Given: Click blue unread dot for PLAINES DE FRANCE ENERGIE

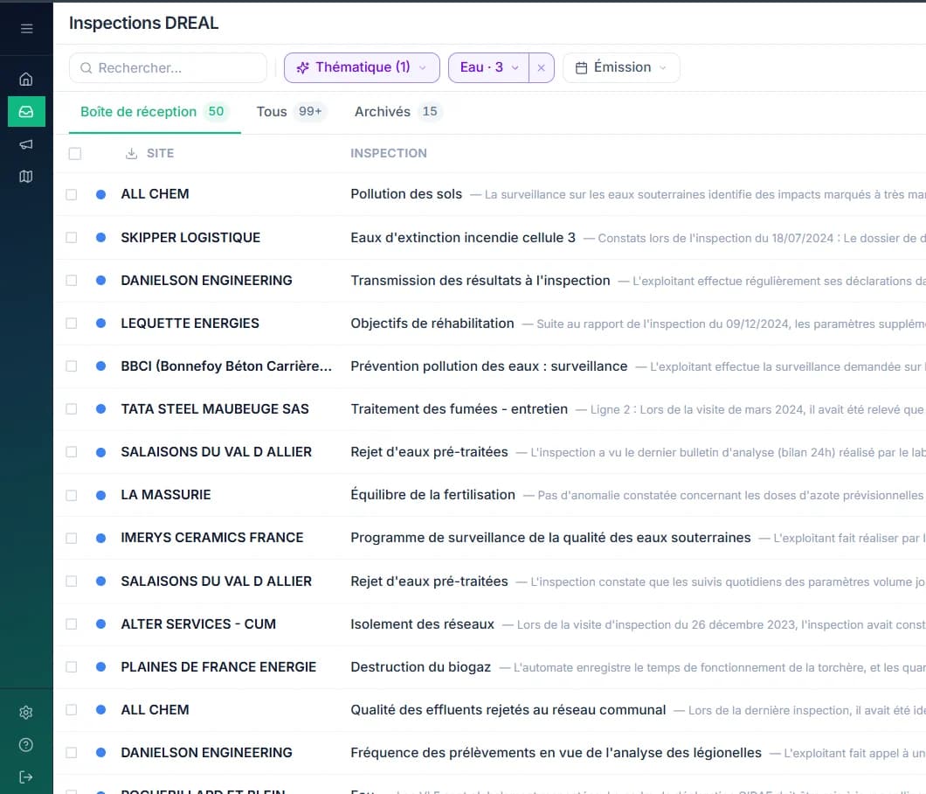Looking at the screenshot, I should (101, 667).
